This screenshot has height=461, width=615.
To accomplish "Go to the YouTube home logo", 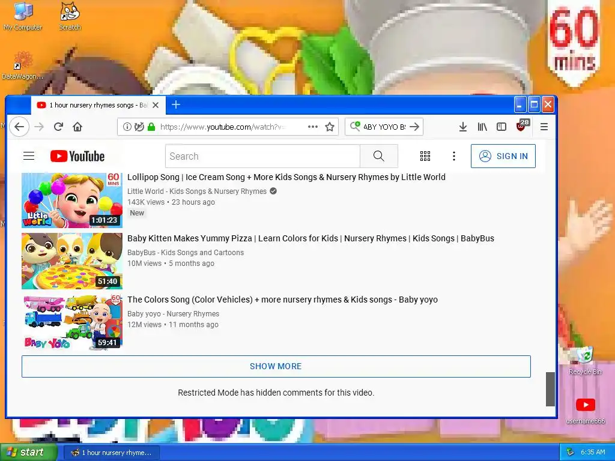I will (77, 156).
